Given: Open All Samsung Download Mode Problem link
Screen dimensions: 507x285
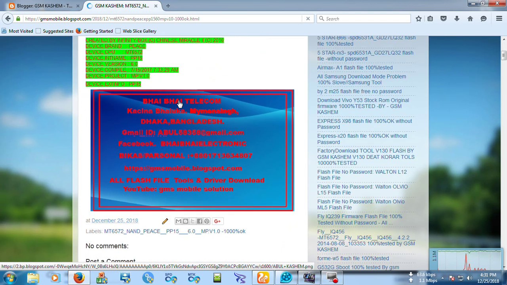Looking at the screenshot, I should (x=362, y=79).
